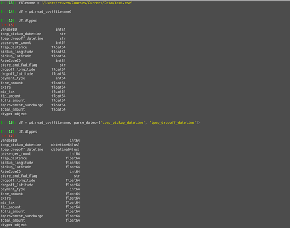Click float64 beside trip_distance in Out[15]

tap(58, 47)
